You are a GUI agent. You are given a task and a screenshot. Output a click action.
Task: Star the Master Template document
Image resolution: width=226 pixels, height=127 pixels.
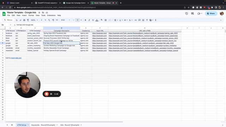(39, 13)
